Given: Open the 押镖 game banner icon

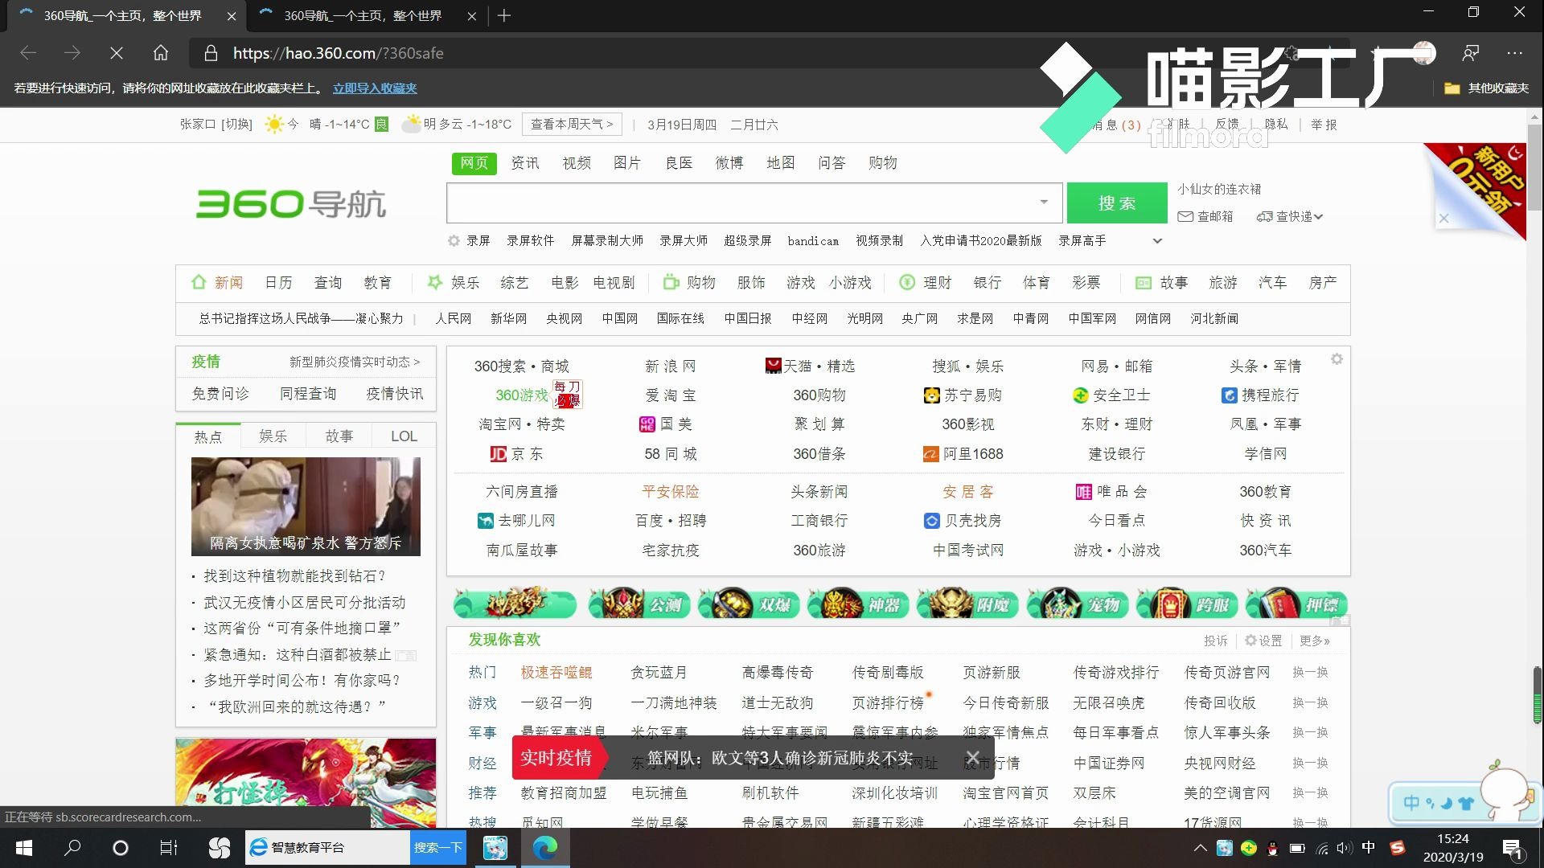Looking at the screenshot, I should (1296, 604).
